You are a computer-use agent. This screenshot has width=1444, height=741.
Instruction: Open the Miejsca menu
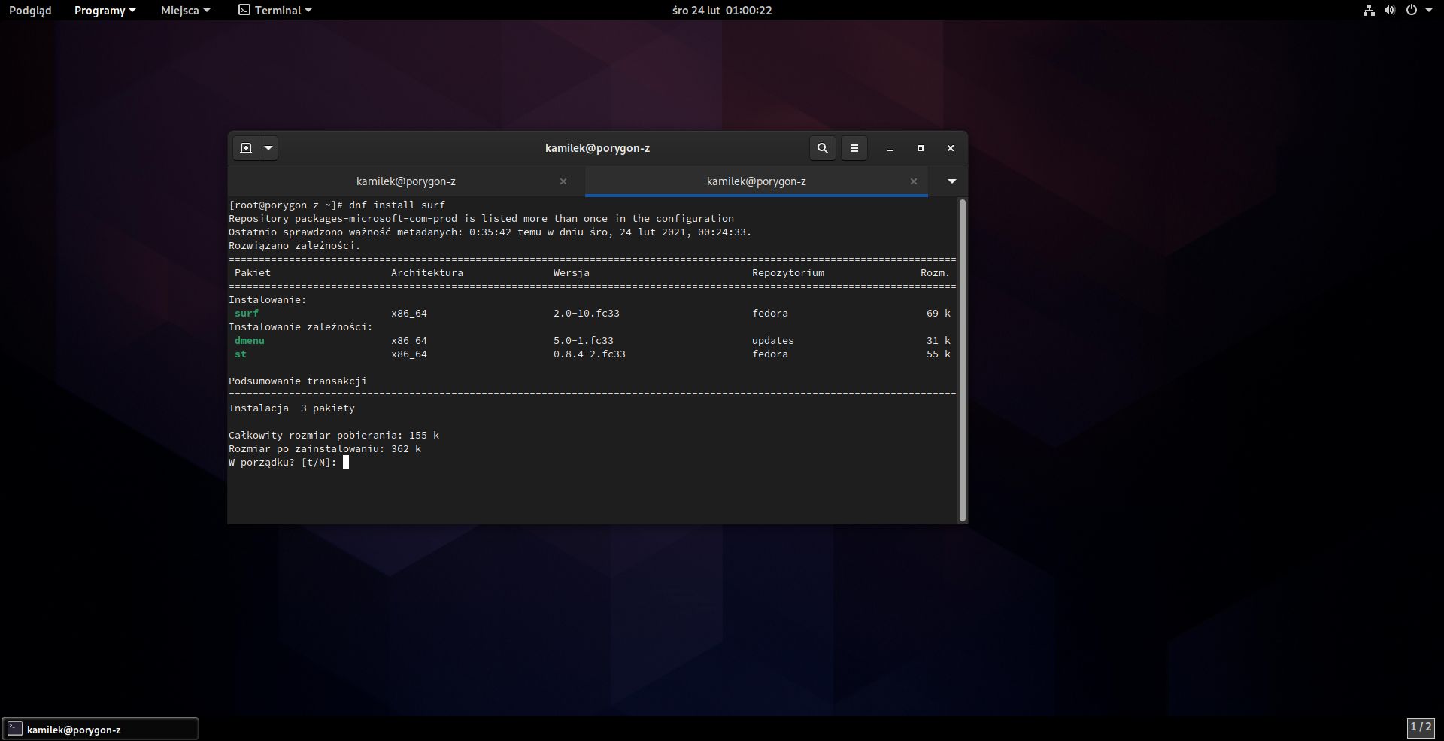click(185, 11)
